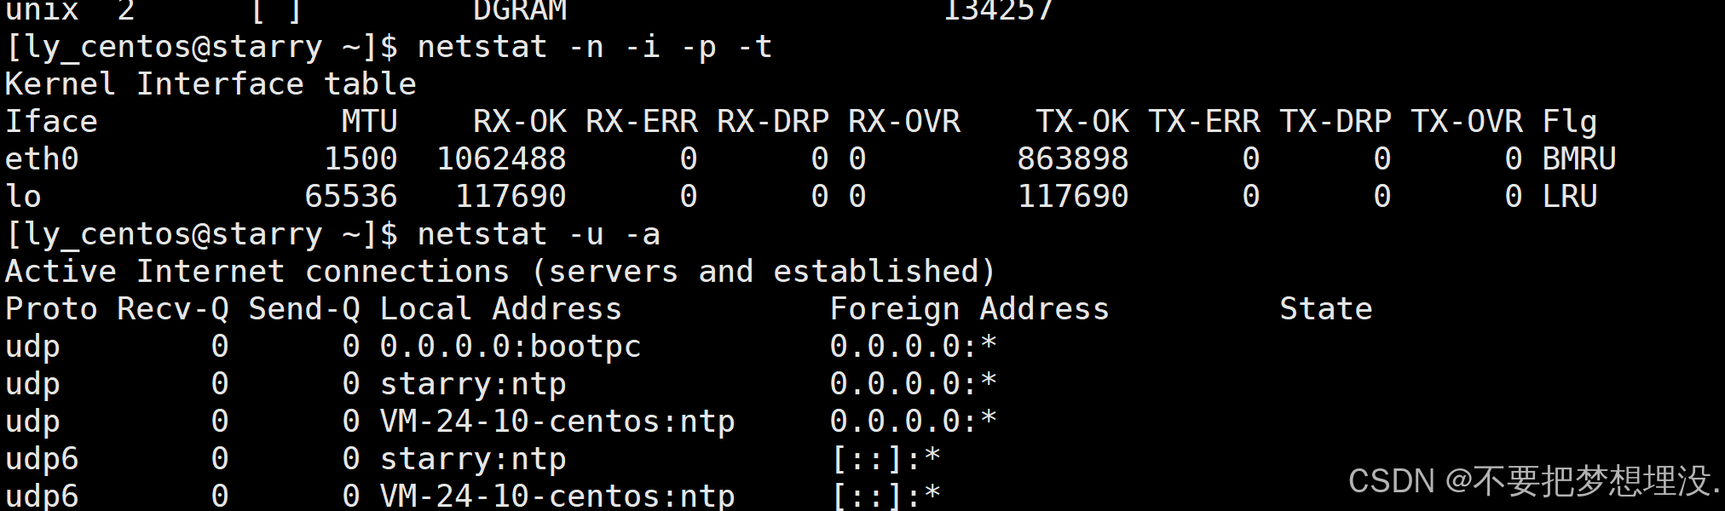The image size is (1725, 511).
Task: Click the MTU column header
Action: coord(369,122)
